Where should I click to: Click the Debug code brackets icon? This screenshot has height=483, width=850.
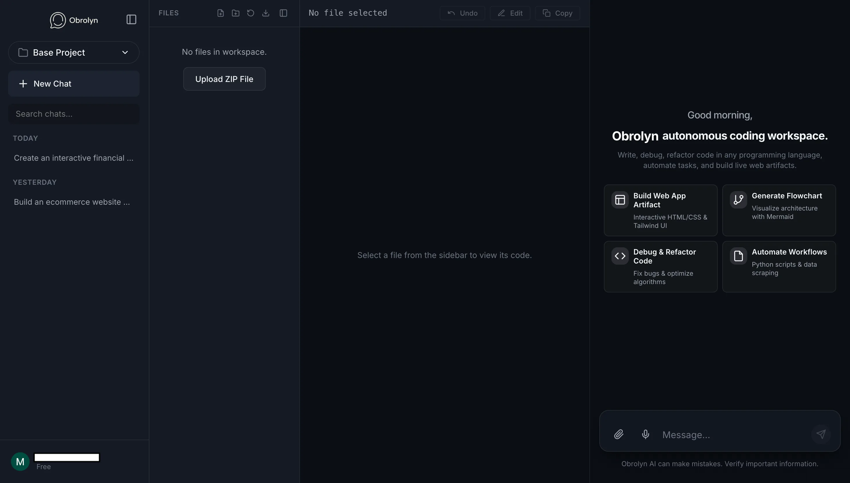point(620,256)
